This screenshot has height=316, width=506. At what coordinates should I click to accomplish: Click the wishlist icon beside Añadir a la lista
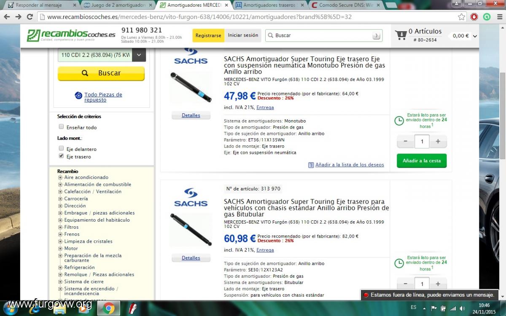click(311, 165)
